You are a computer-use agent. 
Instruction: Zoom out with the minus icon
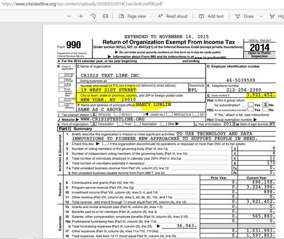pos(69,16)
